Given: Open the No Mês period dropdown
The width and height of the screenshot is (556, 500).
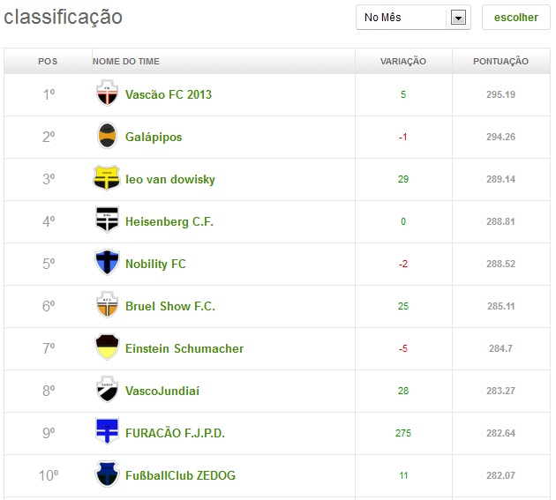Looking at the screenshot, I should 404,18.
